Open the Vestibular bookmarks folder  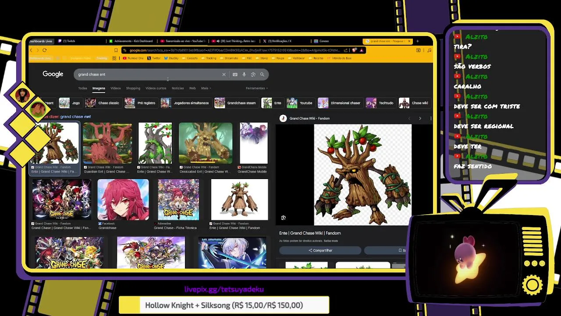(x=296, y=58)
